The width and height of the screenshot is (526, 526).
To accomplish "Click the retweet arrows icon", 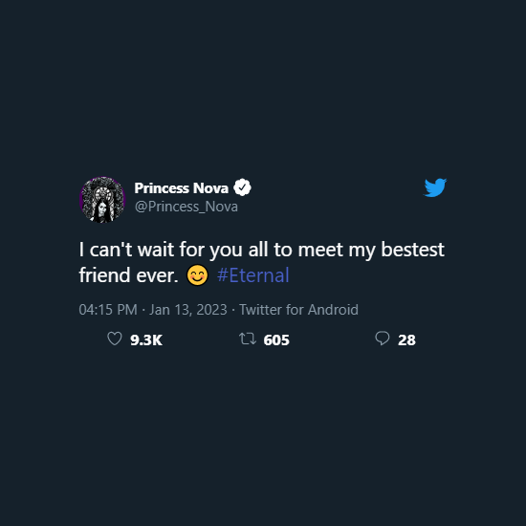I will (248, 339).
